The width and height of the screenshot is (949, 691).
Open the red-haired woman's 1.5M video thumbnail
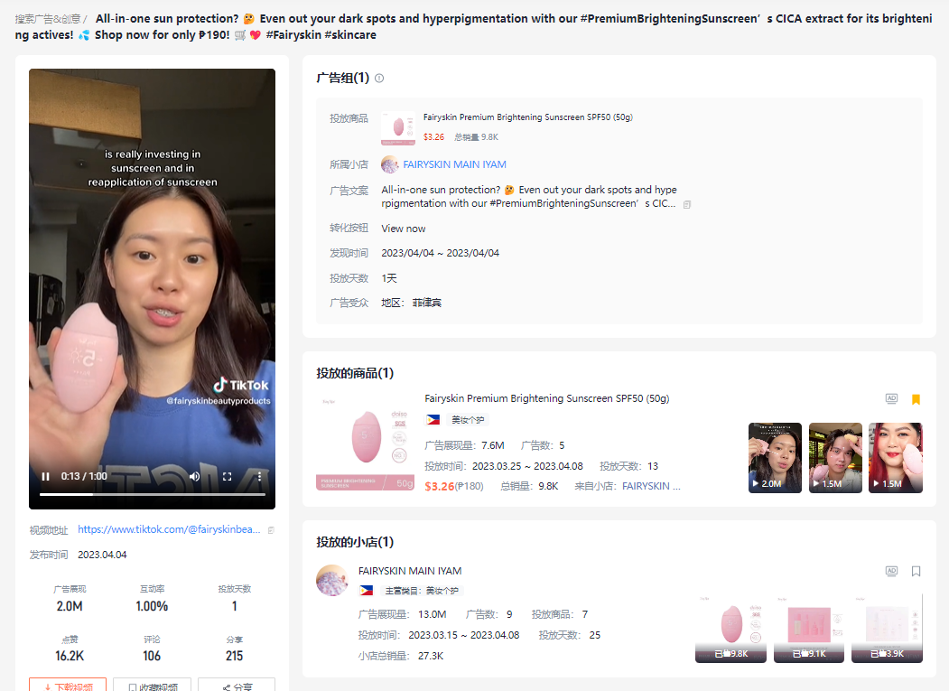895,458
